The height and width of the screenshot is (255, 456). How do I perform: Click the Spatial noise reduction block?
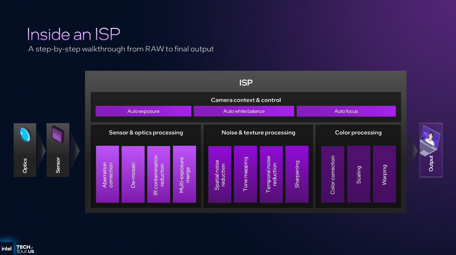click(220, 174)
